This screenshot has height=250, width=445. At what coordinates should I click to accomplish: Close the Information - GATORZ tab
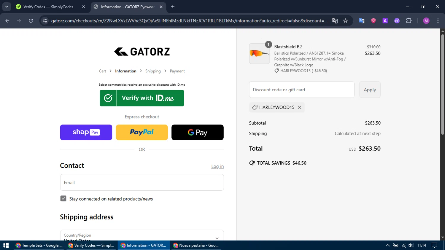coord(161,7)
